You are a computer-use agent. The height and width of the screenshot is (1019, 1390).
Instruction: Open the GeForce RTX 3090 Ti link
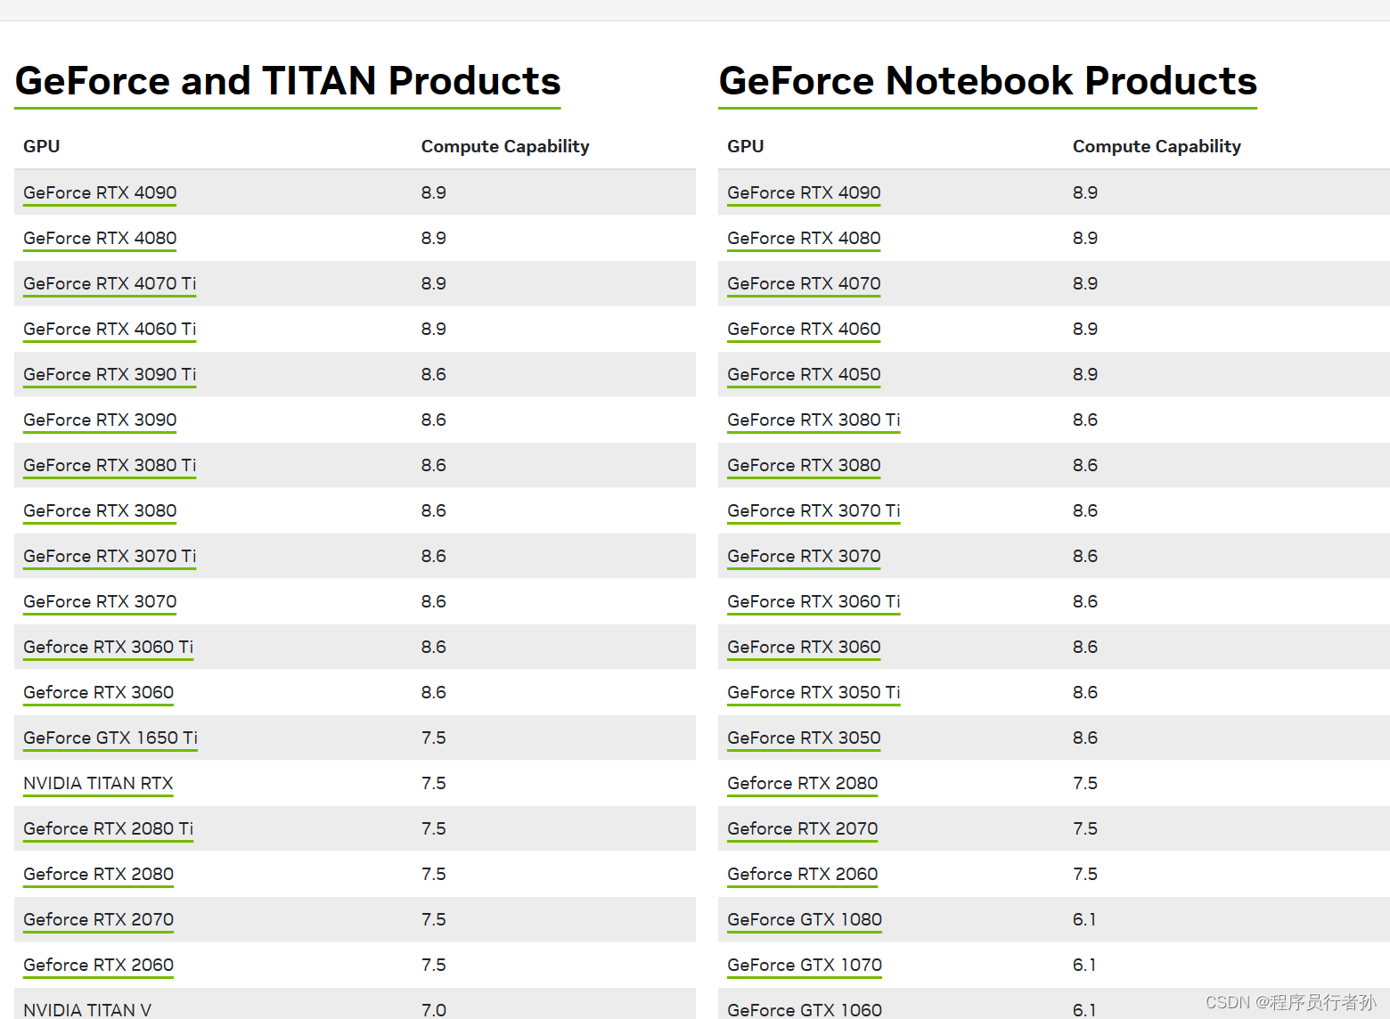pos(110,374)
